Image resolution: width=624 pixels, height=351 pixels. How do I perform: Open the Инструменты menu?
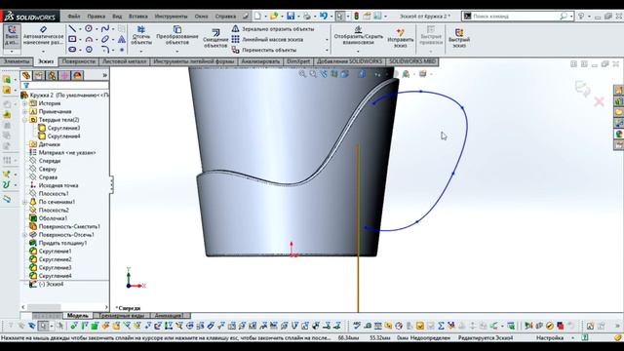pyautogui.click(x=172, y=17)
